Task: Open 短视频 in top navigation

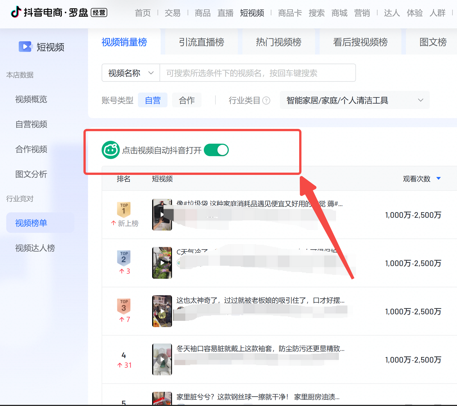Action: coord(252,13)
